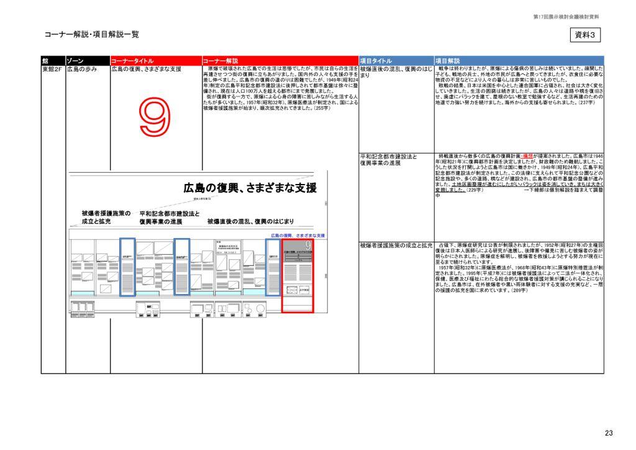
Task: Click the large bold diagram heading 広島の復興、さまざまな支援
Action: pyautogui.click(x=250, y=188)
